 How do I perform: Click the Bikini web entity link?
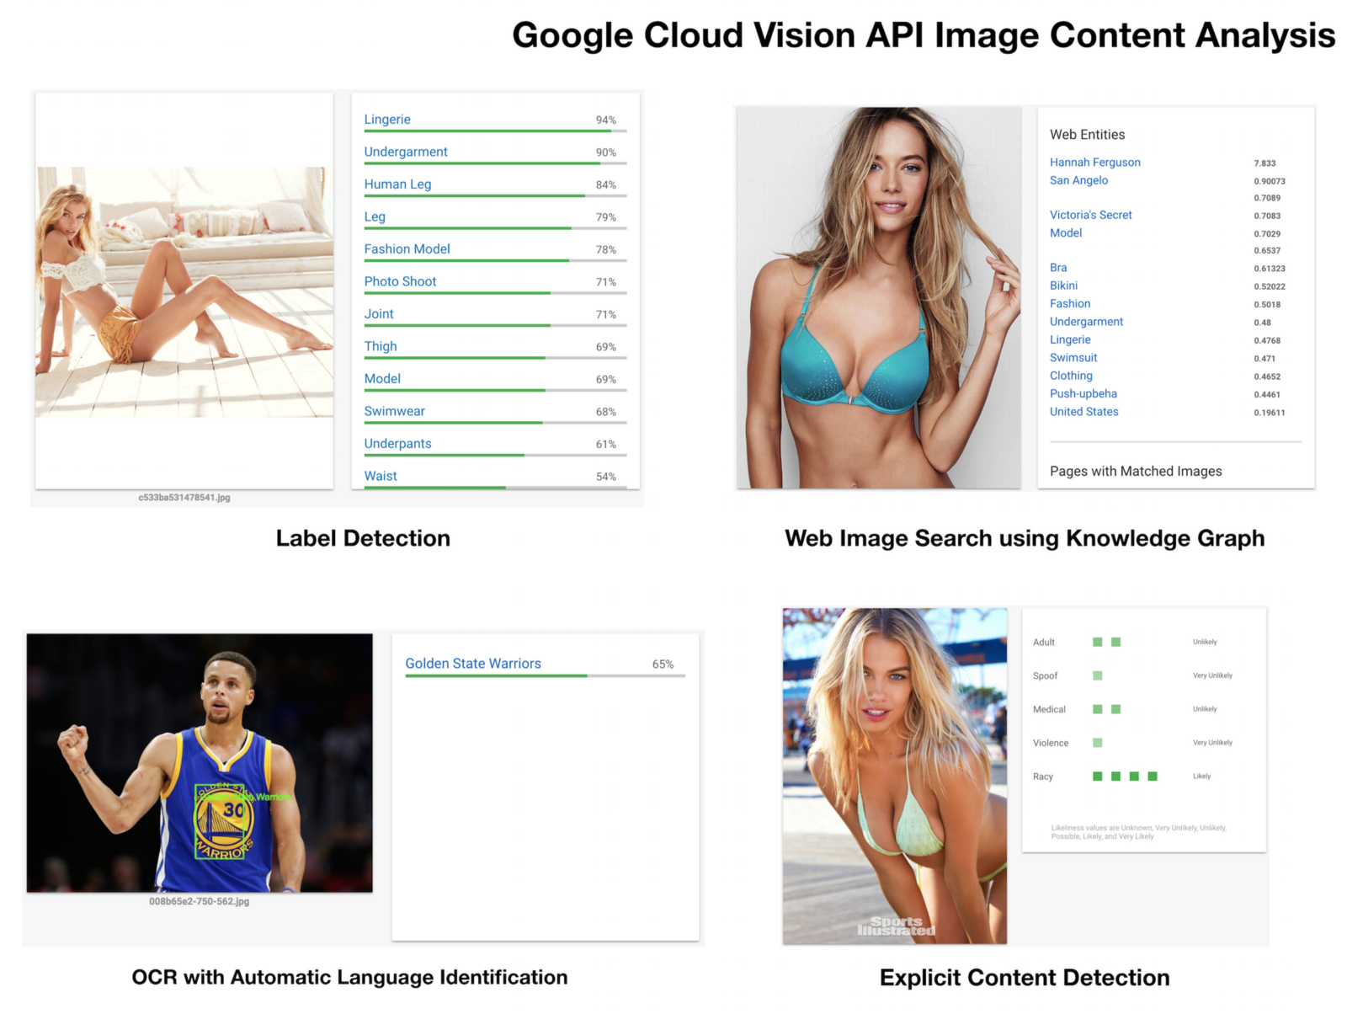(x=1063, y=286)
